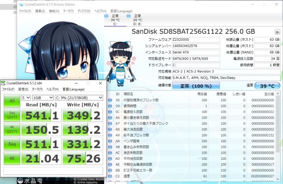Click status orb for D: E: drive tab

click(x=129, y=16)
